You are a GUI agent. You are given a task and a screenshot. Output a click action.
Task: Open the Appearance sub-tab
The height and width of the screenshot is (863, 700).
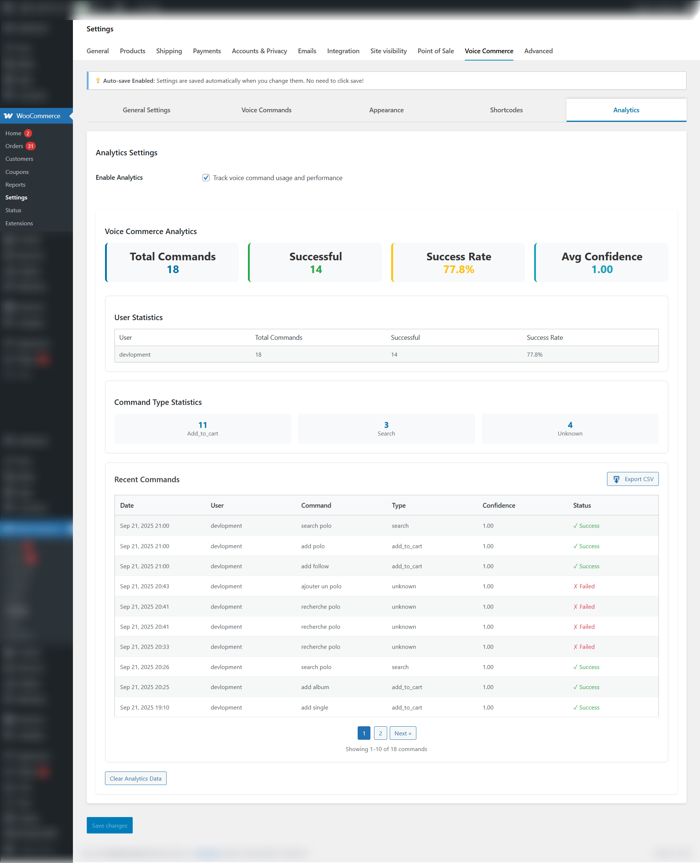(386, 110)
